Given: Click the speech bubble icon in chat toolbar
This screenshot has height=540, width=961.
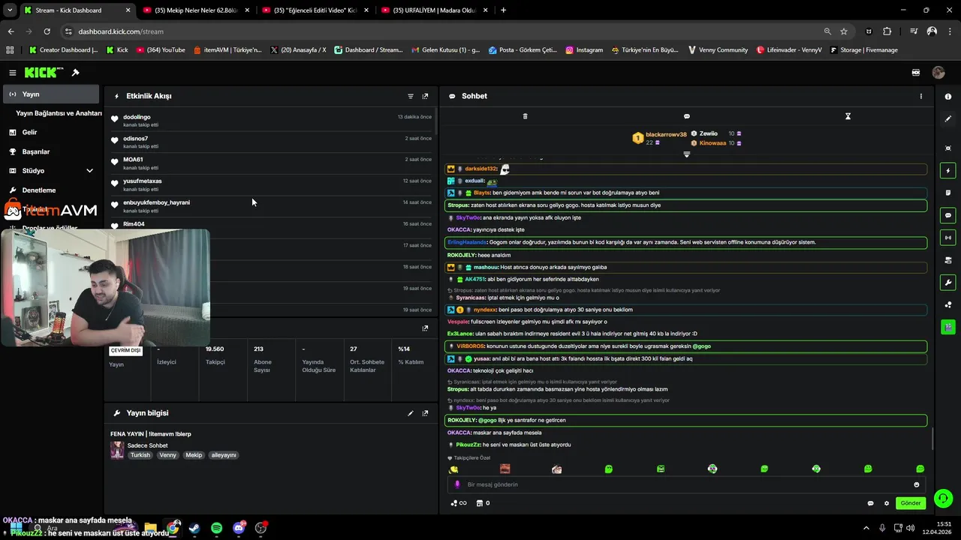Looking at the screenshot, I should (x=686, y=116).
